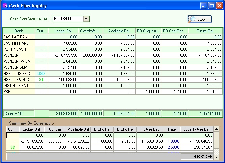Click summary scrollbar up arrow

216,129
